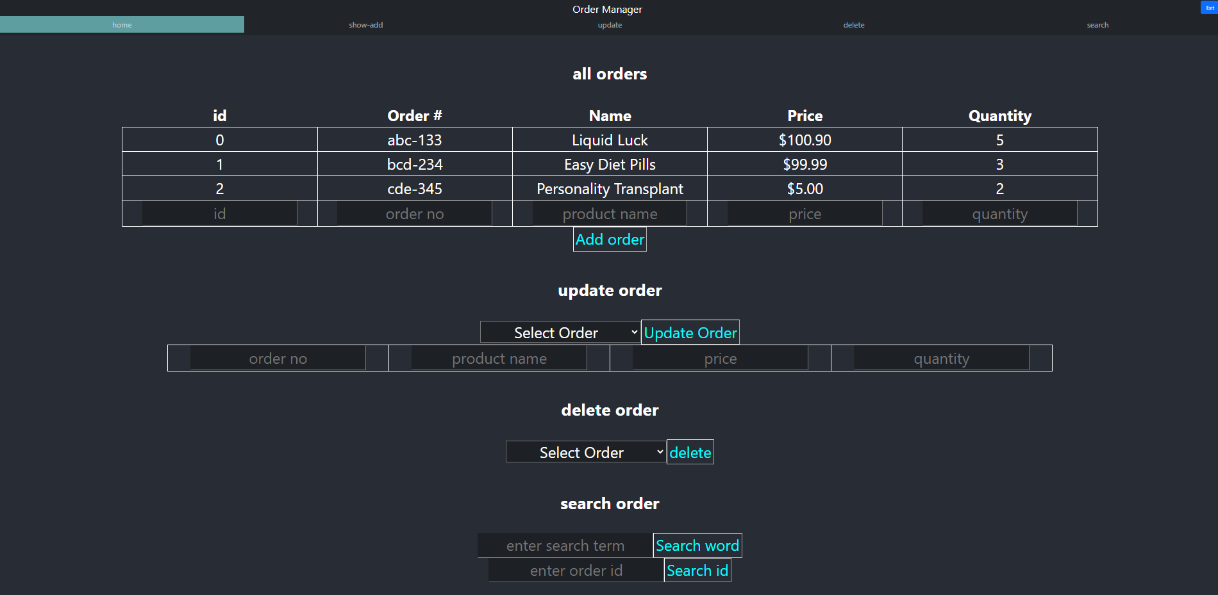Open the search navigation tab
This screenshot has width=1218, height=595.
point(1097,25)
